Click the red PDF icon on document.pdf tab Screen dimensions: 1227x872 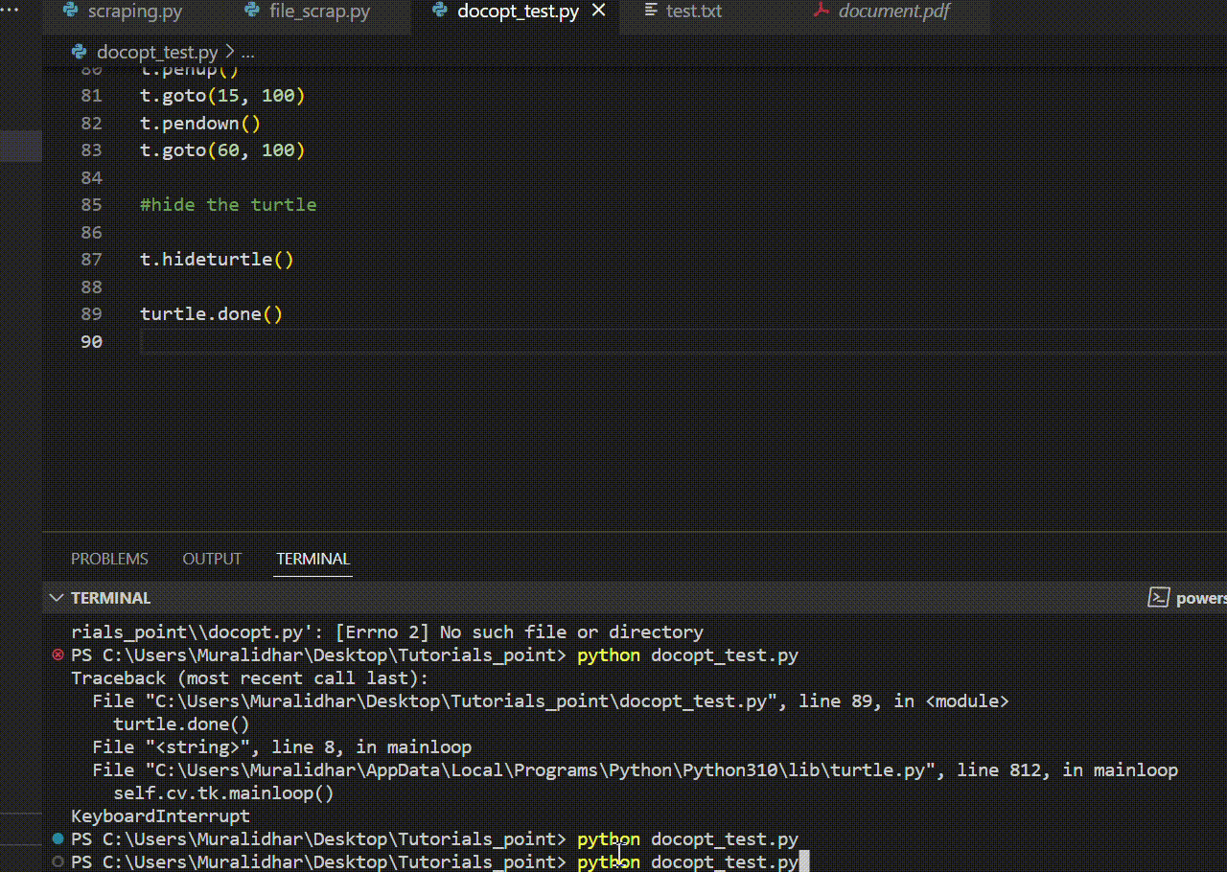[x=821, y=11]
